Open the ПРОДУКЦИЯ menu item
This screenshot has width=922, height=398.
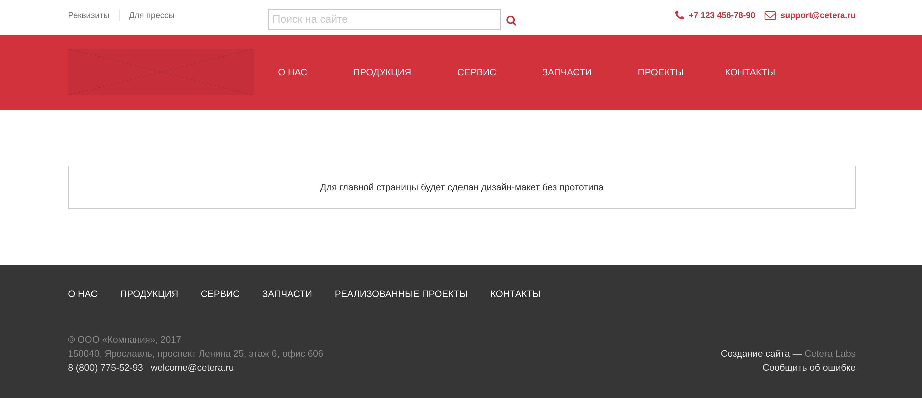382,72
